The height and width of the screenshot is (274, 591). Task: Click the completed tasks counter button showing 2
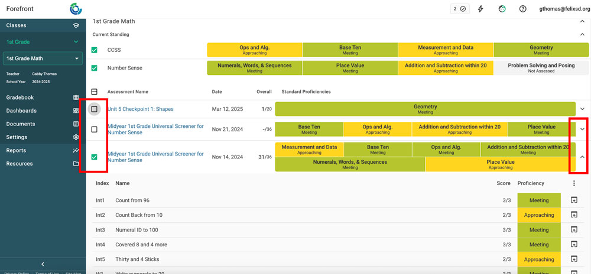tap(460, 9)
